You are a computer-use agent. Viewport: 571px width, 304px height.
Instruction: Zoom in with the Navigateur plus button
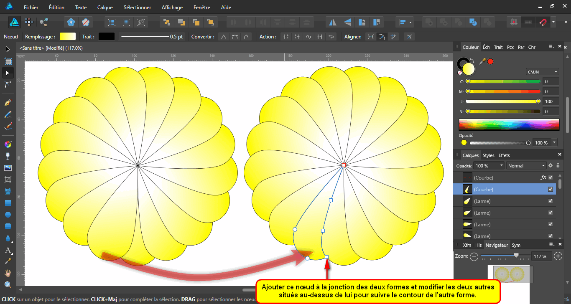click(558, 256)
